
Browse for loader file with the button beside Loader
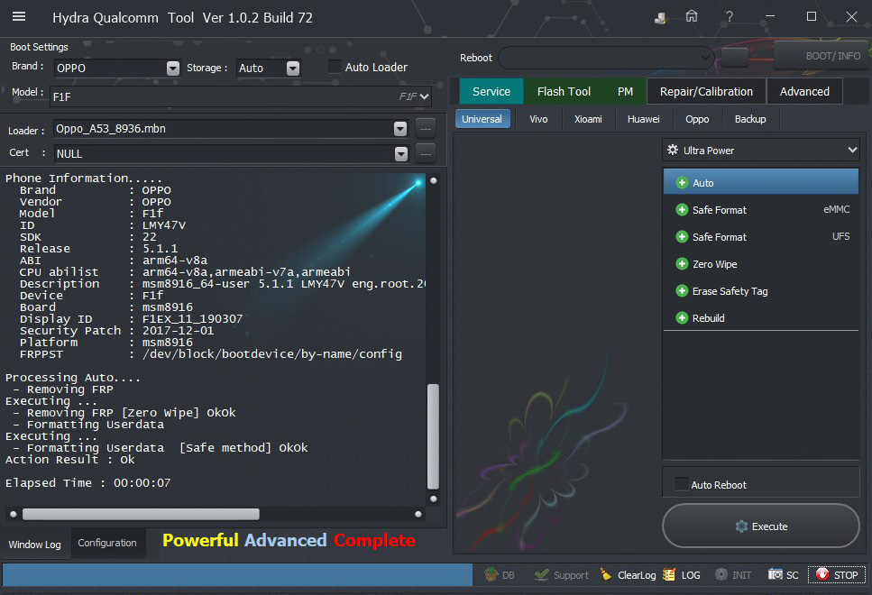pyautogui.click(x=426, y=128)
